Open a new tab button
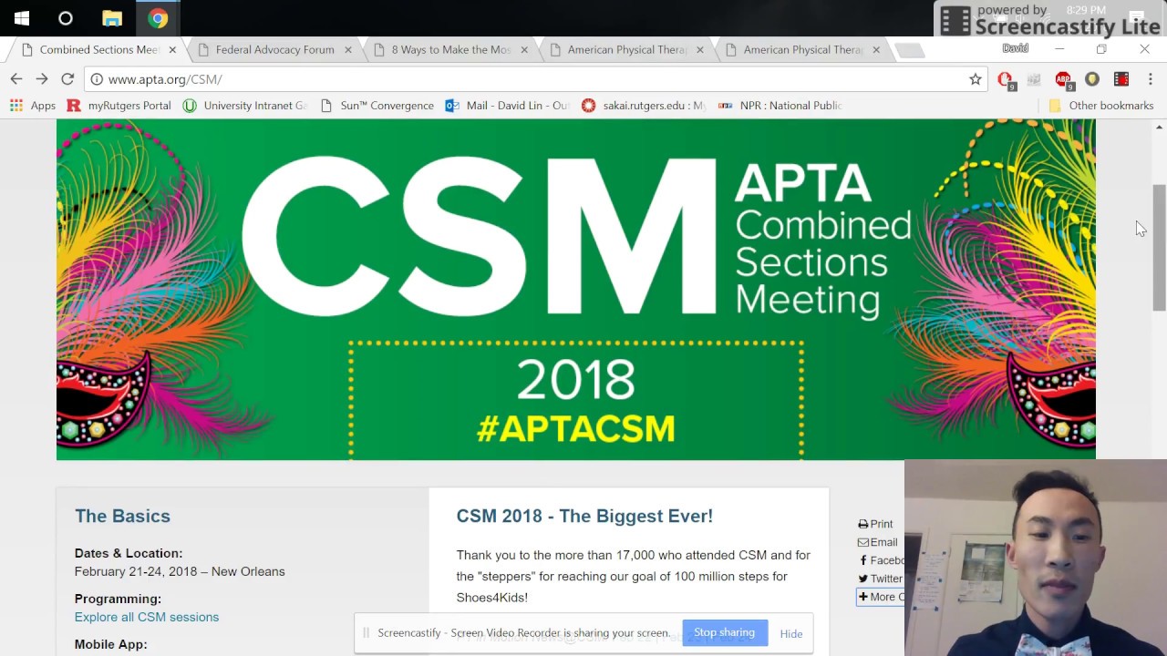This screenshot has height=656, width=1167. pos(910,50)
